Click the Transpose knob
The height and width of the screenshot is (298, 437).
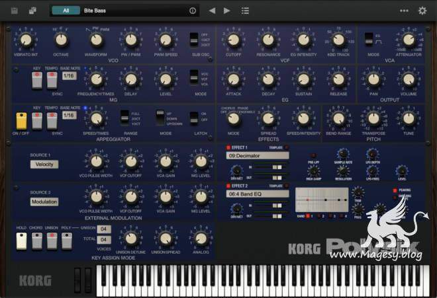(373, 119)
